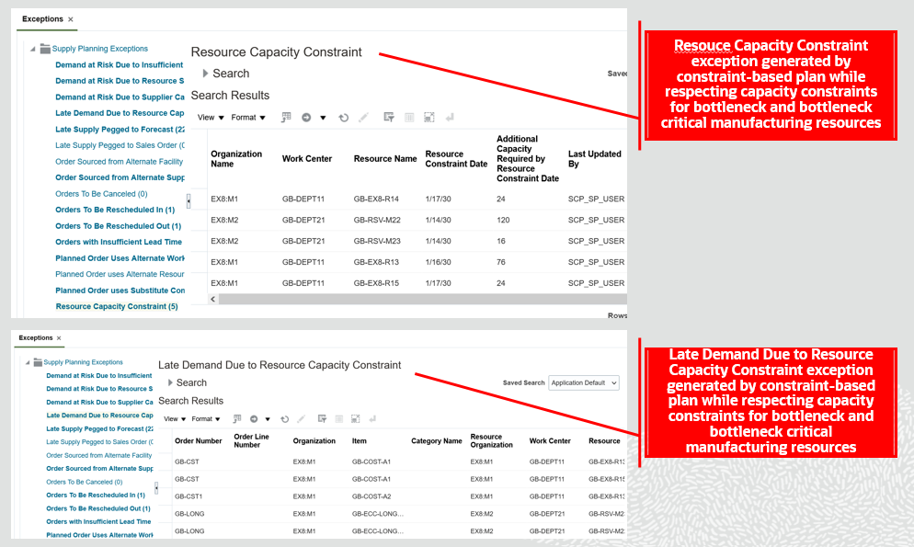Screen dimensions: 914x547
Task: Click the circled arrow Actions icon in Resource Capacity Constraint toolbar
Action: point(306,117)
